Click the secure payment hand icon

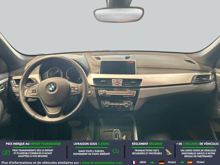pyautogui.click(x=169, y=152)
